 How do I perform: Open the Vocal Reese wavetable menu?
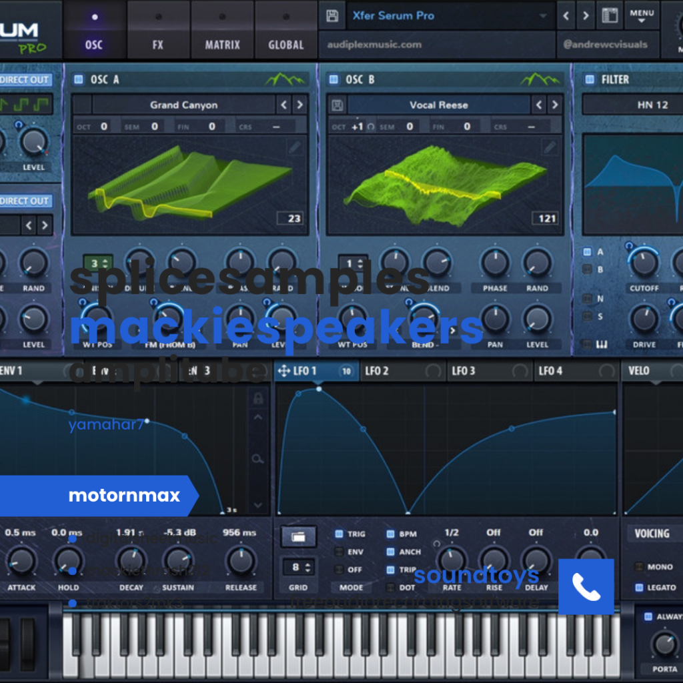(x=439, y=105)
